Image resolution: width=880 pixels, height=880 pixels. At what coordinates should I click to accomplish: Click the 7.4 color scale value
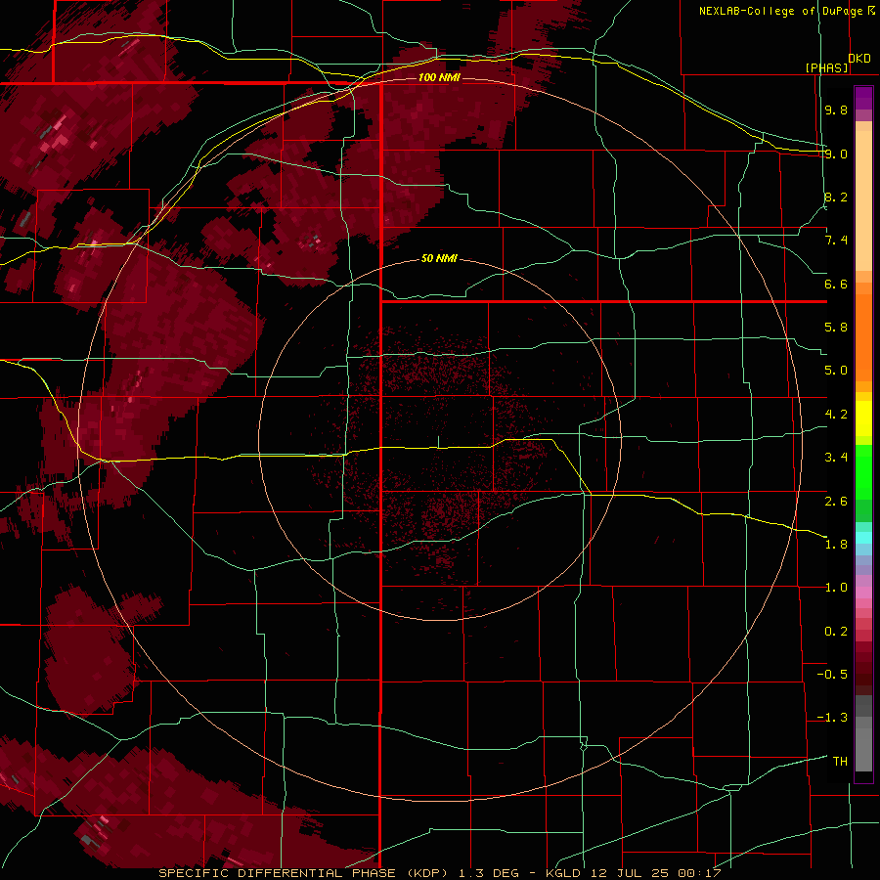[x=836, y=241]
